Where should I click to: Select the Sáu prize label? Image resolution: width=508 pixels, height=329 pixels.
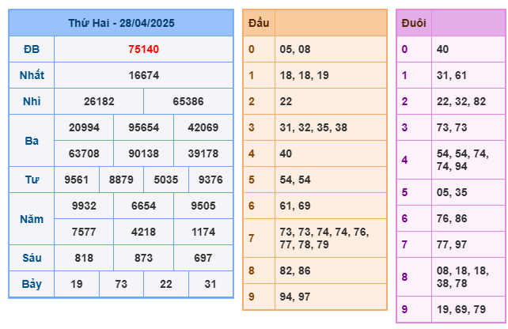point(32,258)
